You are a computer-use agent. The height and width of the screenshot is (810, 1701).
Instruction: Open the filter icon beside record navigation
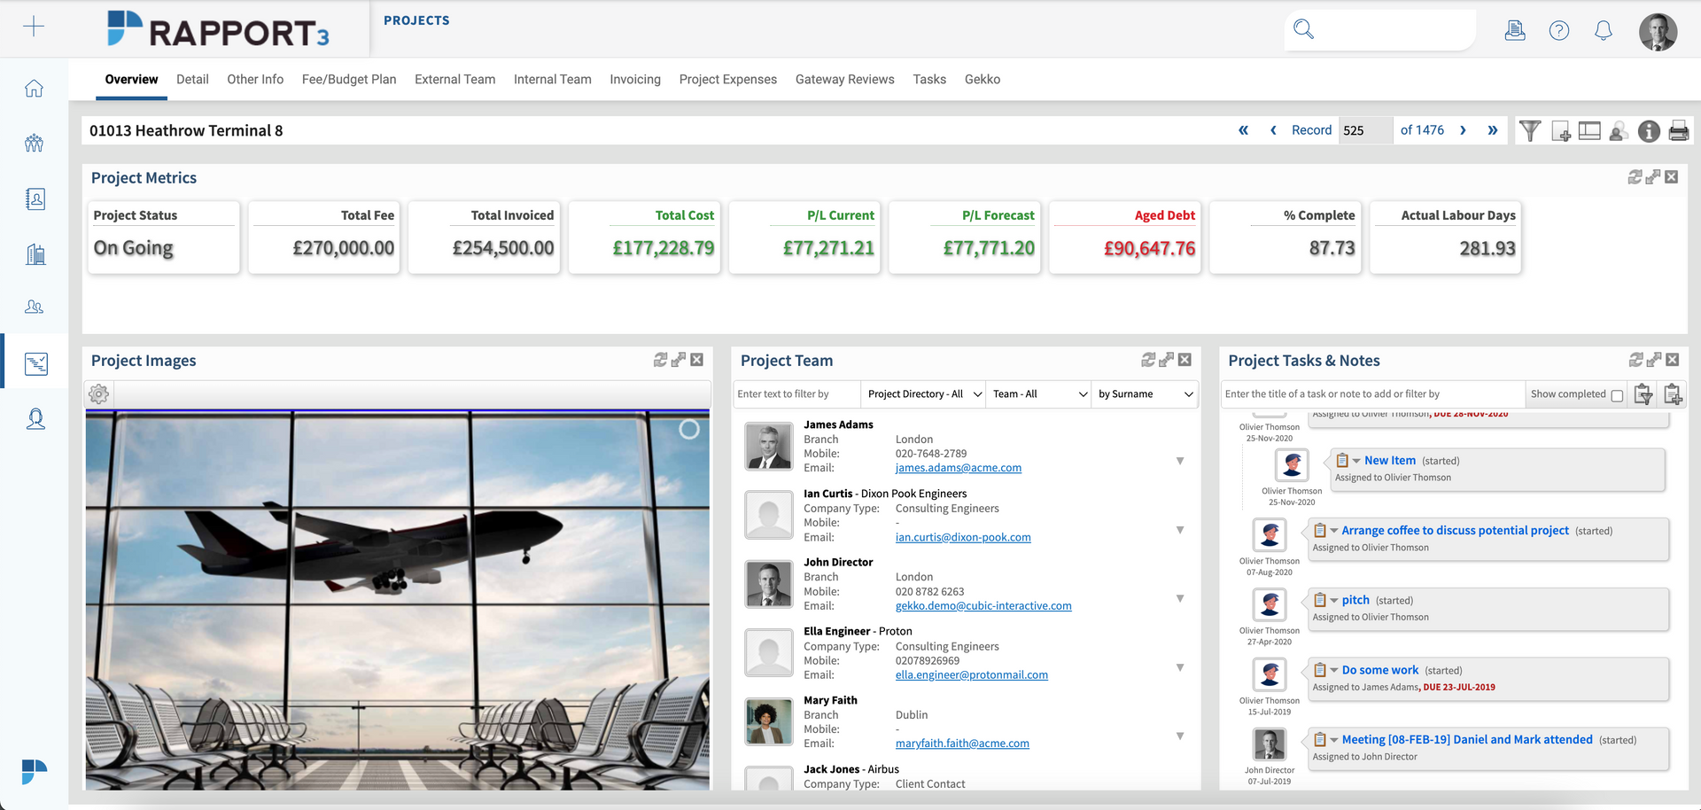pyautogui.click(x=1530, y=130)
